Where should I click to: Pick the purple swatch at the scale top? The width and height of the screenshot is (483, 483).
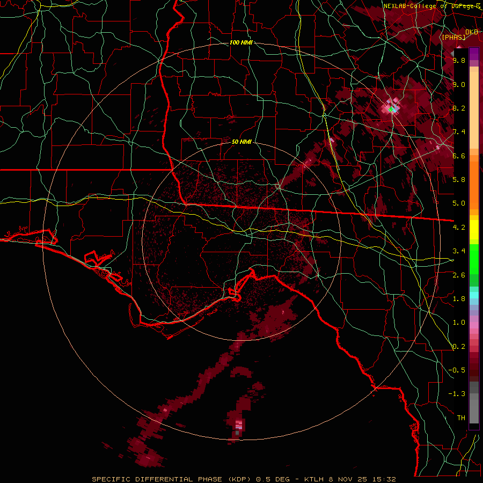474,54
